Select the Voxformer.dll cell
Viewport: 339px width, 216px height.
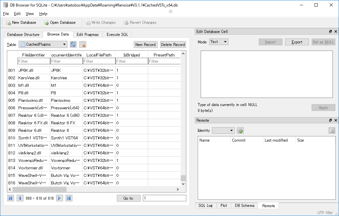[x=34, y=168]
